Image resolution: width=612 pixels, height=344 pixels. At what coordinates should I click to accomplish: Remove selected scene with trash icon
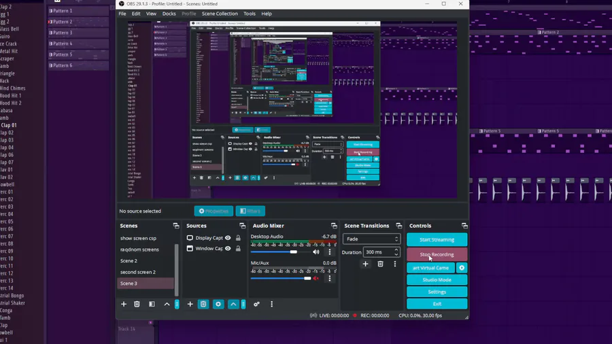137,304
